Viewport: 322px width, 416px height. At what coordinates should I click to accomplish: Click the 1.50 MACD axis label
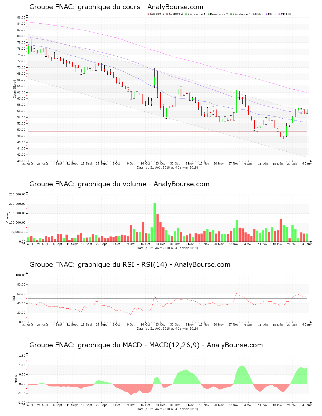(22, 356)
